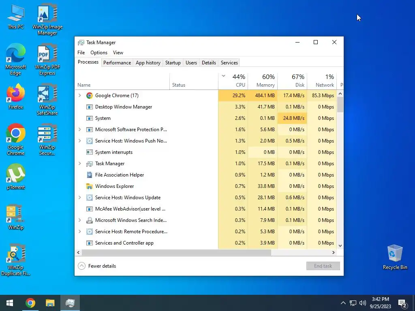
Task: Sort by the Network column header
Action: (322, 81)
